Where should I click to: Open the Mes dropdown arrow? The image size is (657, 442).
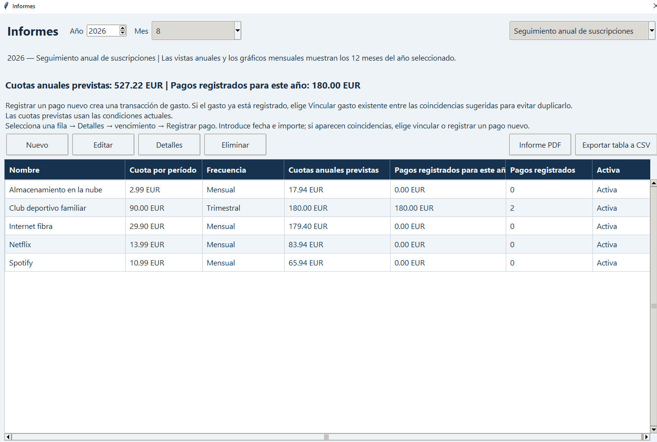[x=237, y=31]
